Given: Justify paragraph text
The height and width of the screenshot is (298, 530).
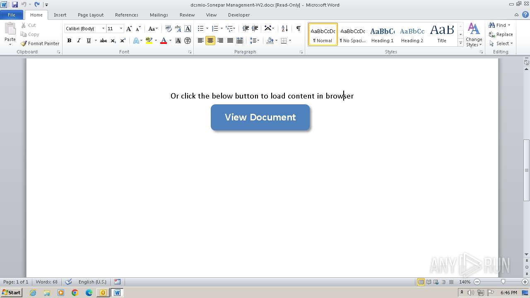Looking at the screenshot, I should pyautogui.click(x=230, y=41).
